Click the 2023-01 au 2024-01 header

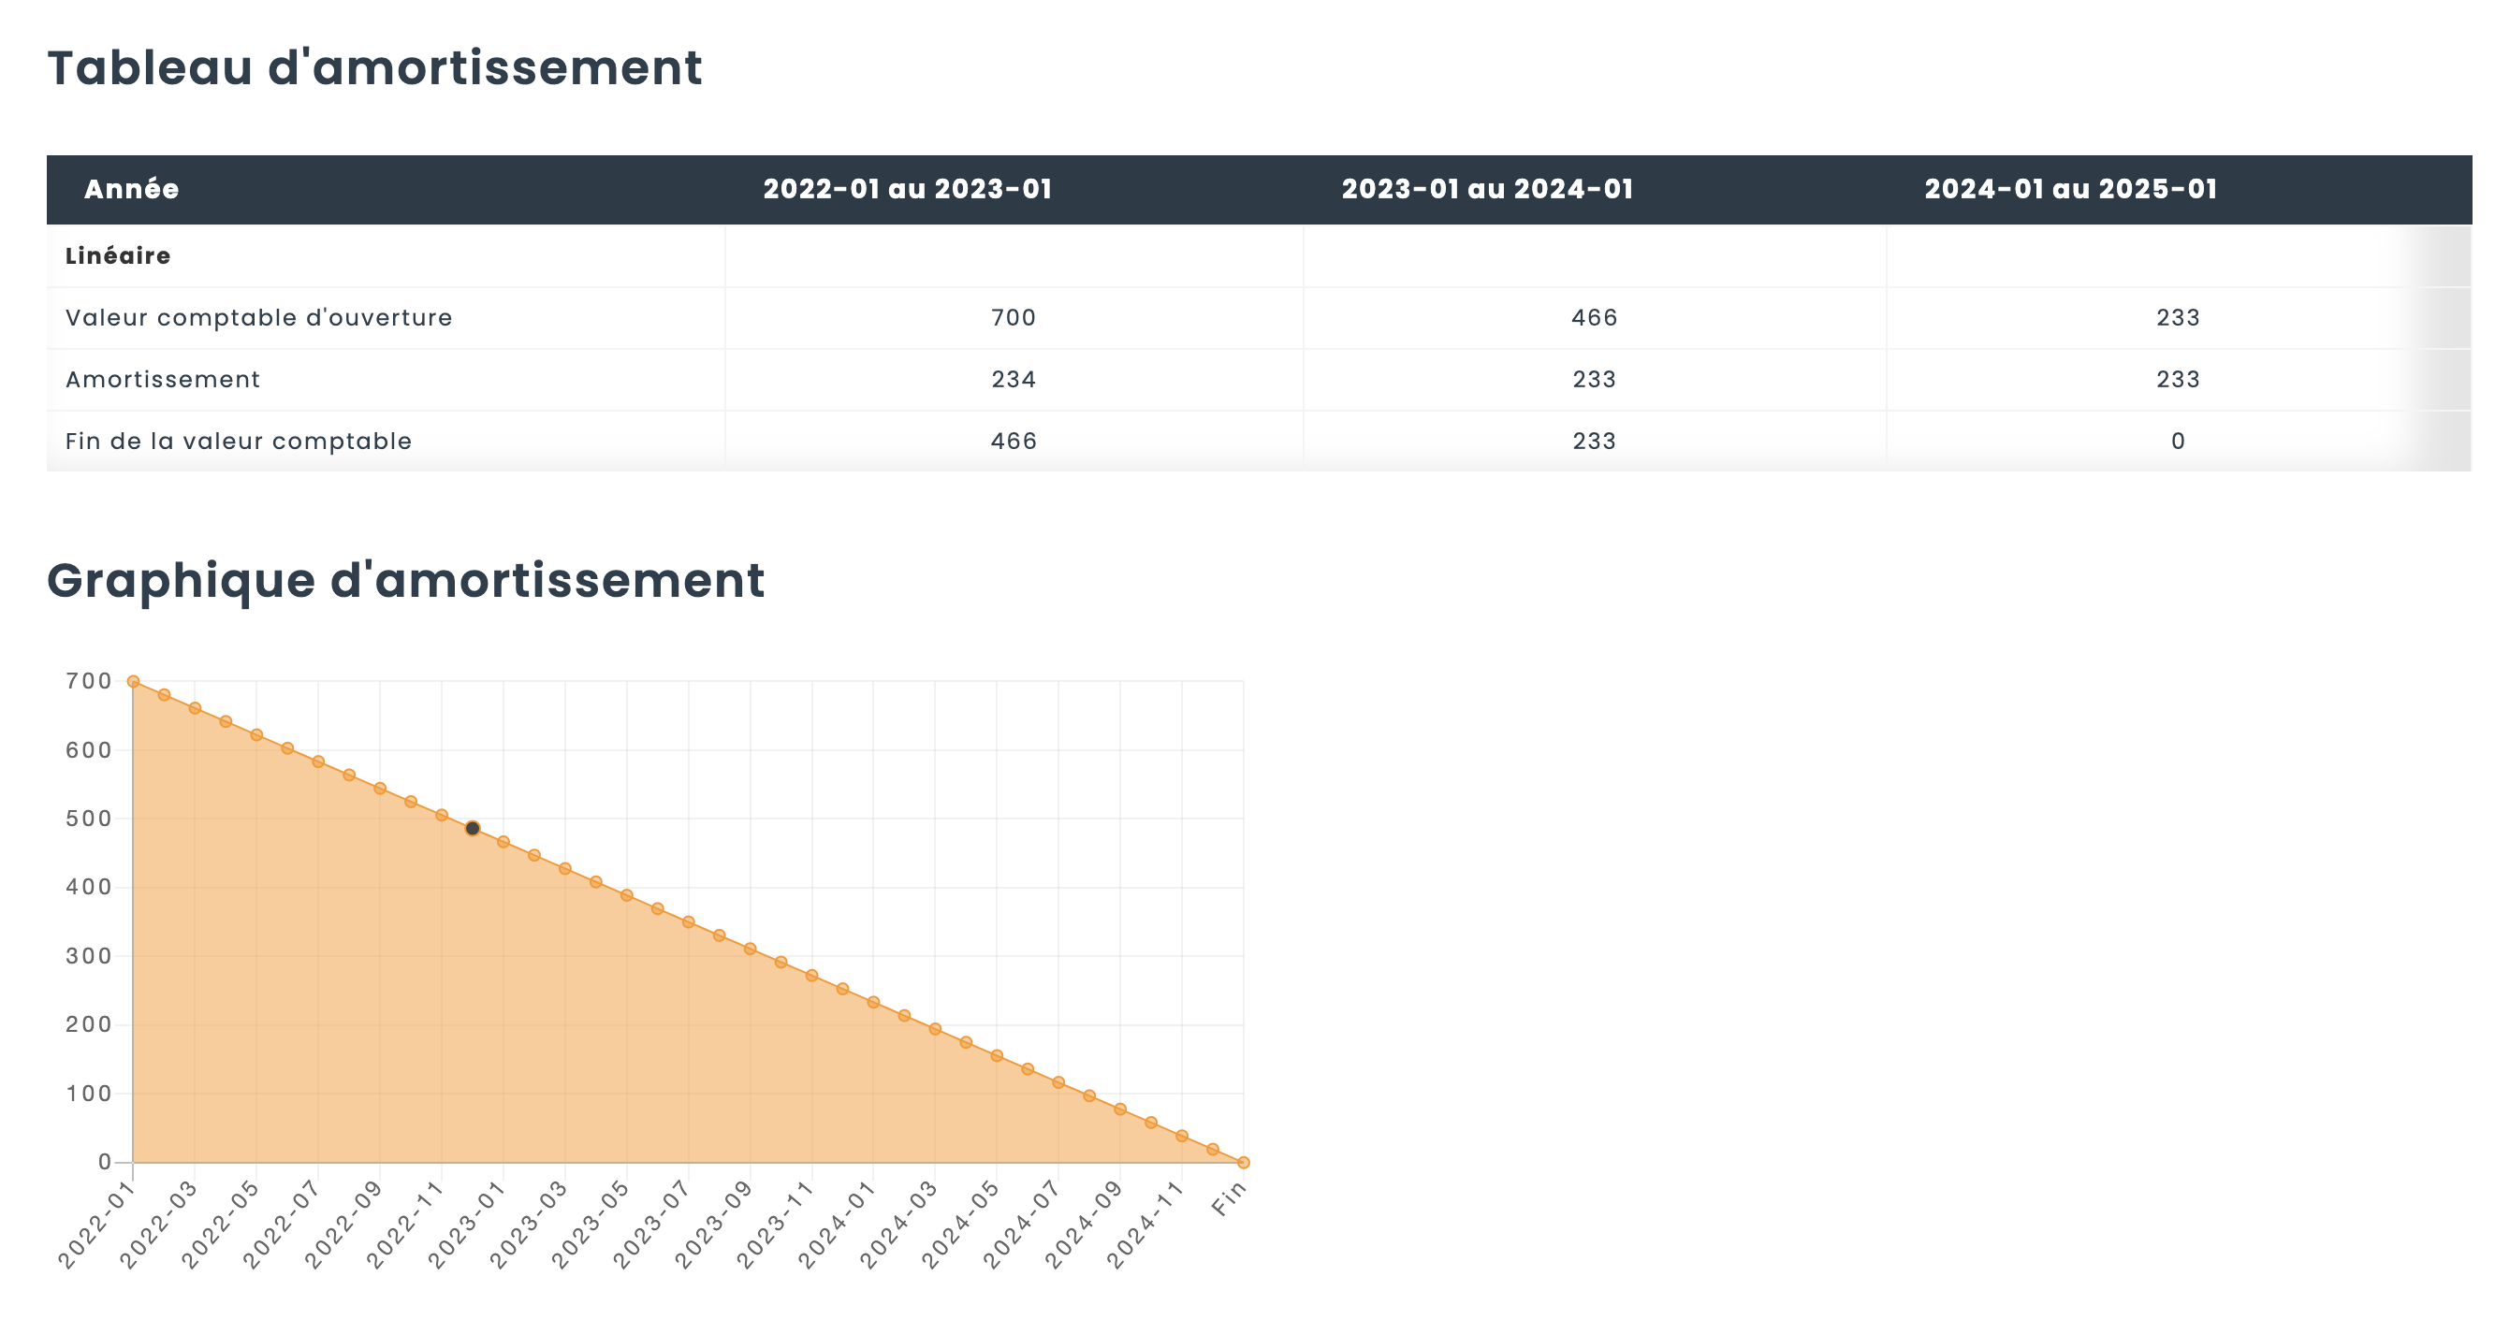tap(1487, 190)
